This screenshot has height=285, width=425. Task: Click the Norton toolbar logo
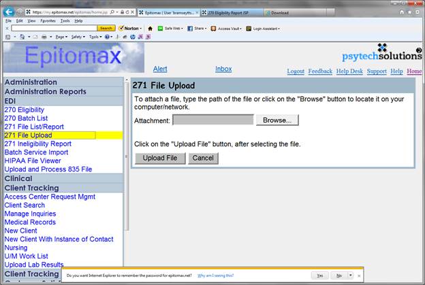tap(129, 29)
